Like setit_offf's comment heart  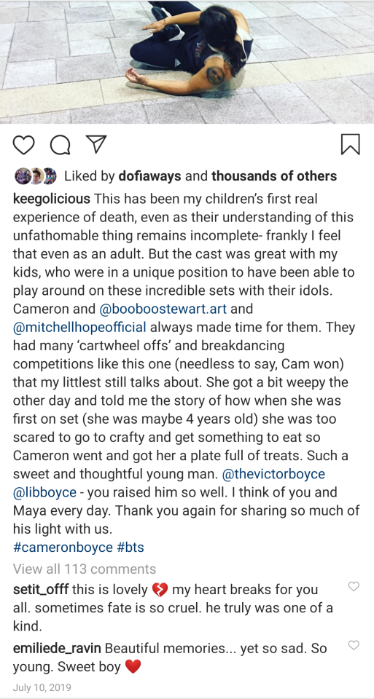(354, 587)
